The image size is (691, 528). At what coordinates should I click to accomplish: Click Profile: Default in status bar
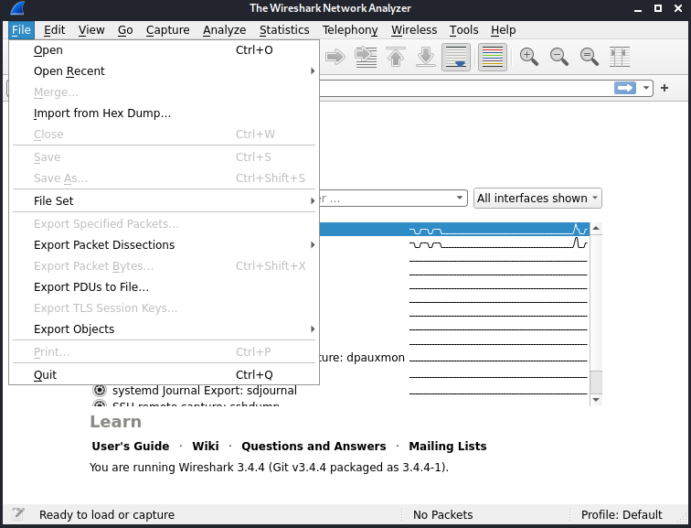coord(622,515)
